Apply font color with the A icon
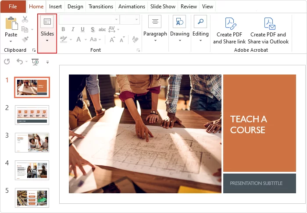 (79, 39)
